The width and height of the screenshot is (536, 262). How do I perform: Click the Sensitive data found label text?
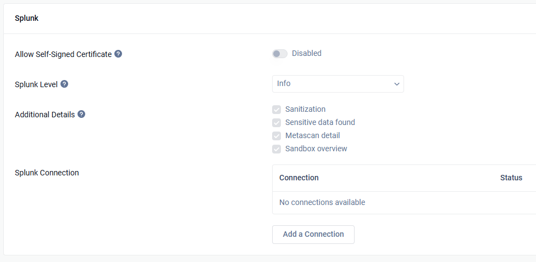(320, 122)
